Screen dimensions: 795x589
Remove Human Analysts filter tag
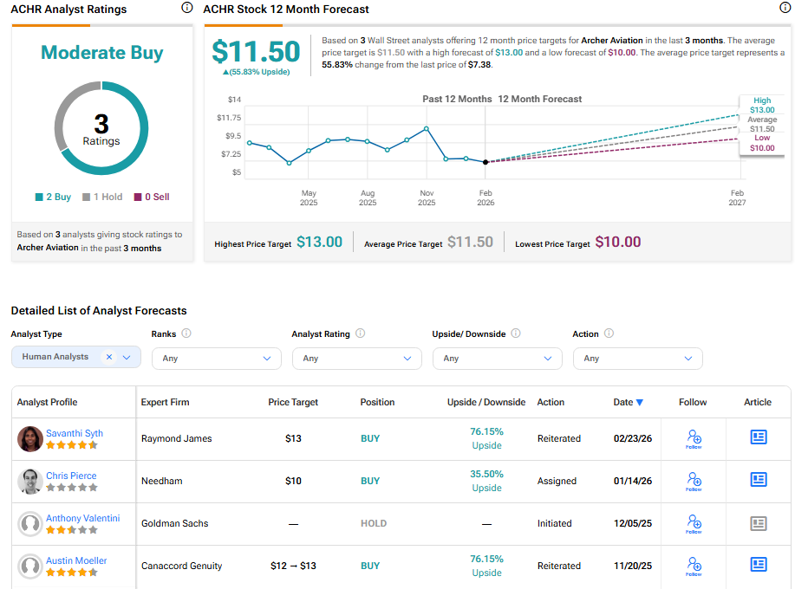(109, 357)
